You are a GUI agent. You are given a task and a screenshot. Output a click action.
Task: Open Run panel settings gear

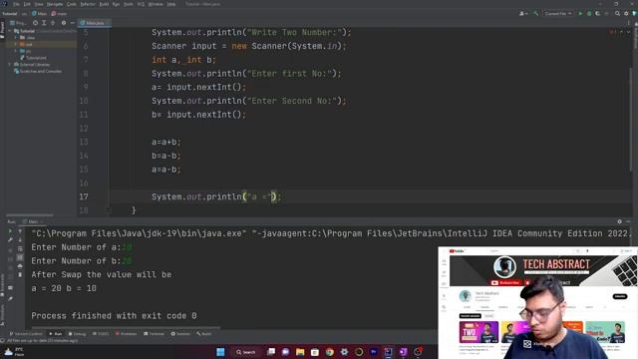620,221
